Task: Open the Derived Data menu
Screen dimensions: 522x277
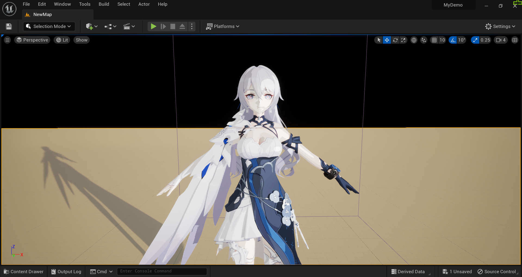Action: tap(408, 272)
